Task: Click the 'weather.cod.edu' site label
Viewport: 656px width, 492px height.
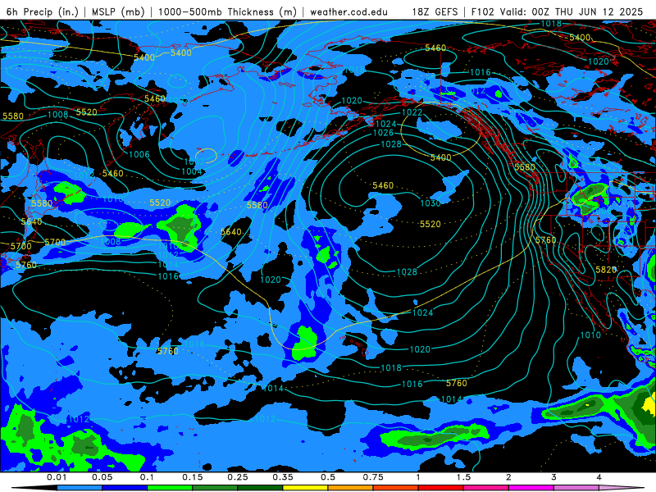Action: tap(349, 11)
